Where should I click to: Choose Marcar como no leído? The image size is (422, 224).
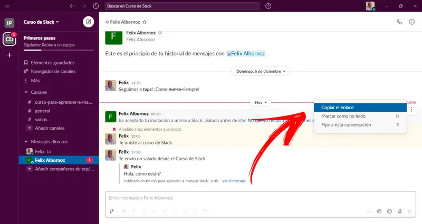360,116
